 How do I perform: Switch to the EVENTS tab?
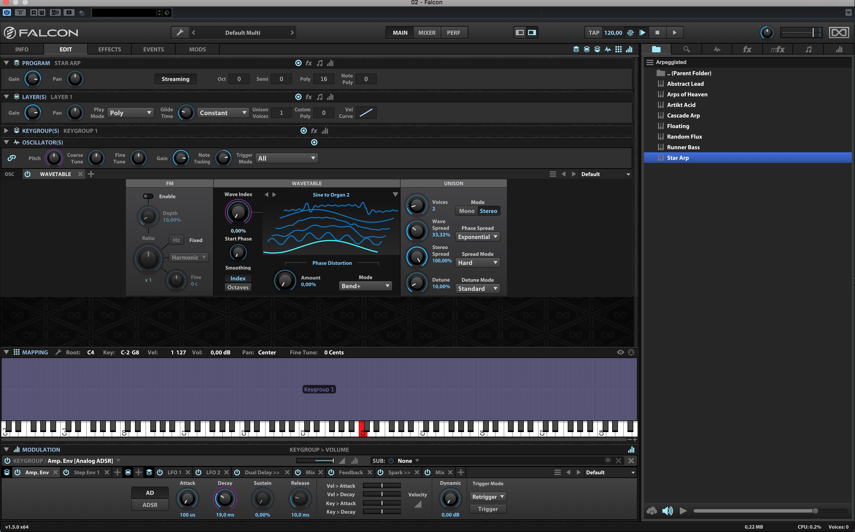tap(153, 49)
